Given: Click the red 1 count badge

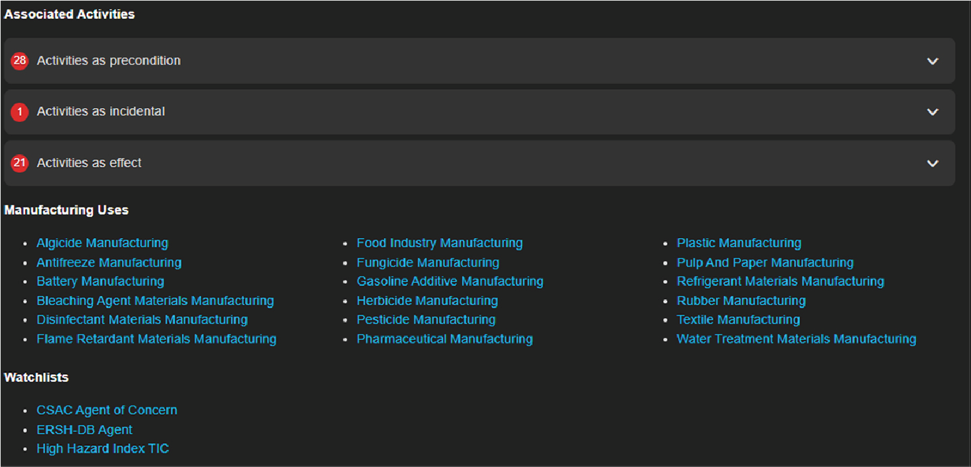Looking at the screenshot, I should [x=20, y=112].
